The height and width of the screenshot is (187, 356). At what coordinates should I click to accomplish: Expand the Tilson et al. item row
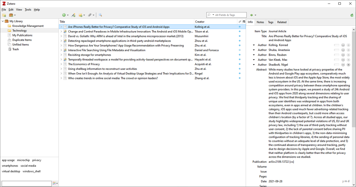pyautogui.click(x=61, y=31)
